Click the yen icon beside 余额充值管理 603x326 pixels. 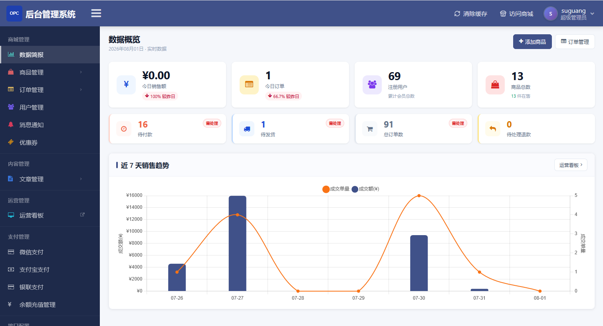coord(10,304)
